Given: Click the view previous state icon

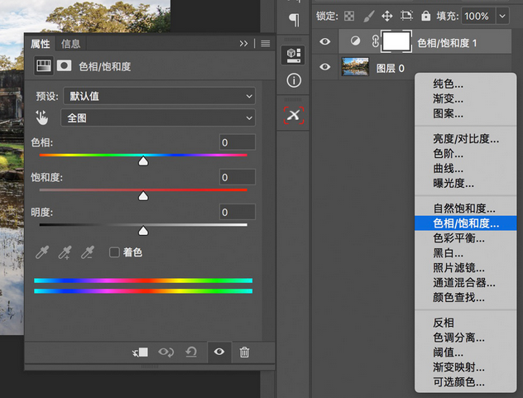Looking at the screenshot, I should tap(166, 352).
